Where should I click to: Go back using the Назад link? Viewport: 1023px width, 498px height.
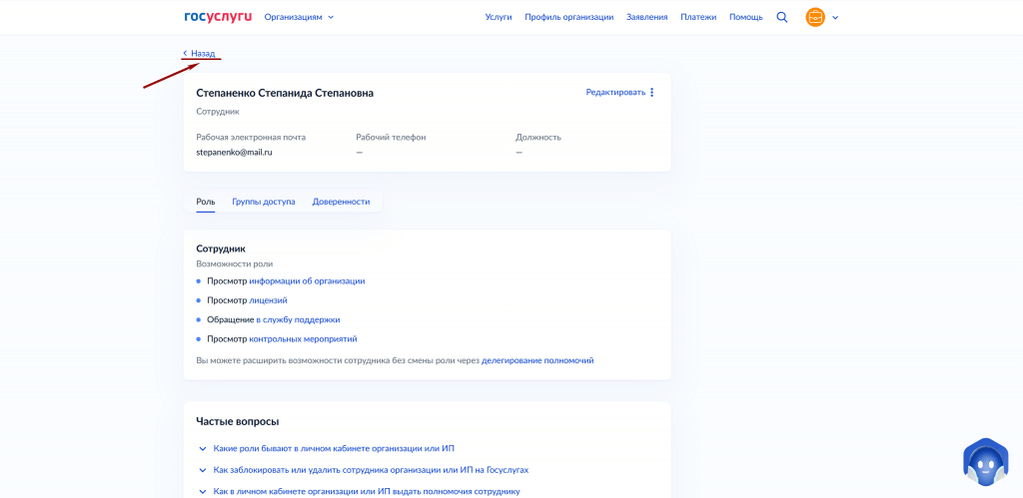coord(199,54)
